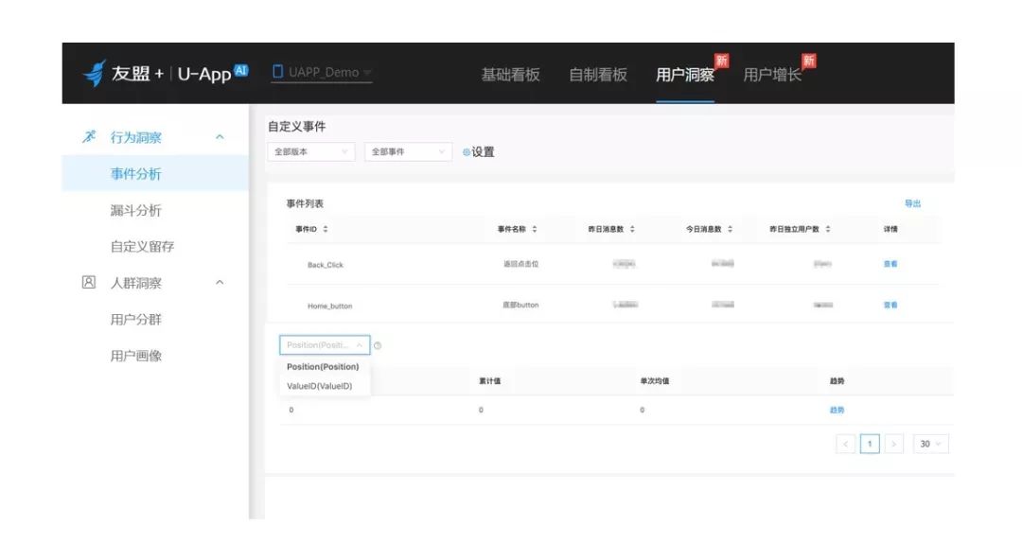Screen dimensions: 1022x543
Task: Sort the table by 事件ID
Action: 326,230
